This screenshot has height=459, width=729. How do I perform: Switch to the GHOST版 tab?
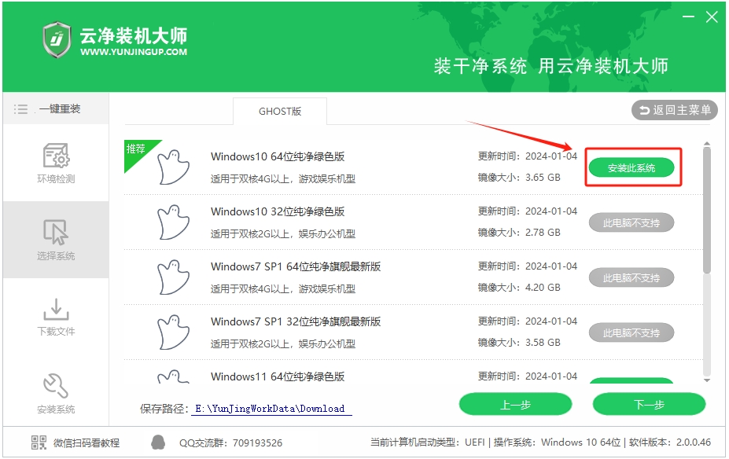coord(280,112)
